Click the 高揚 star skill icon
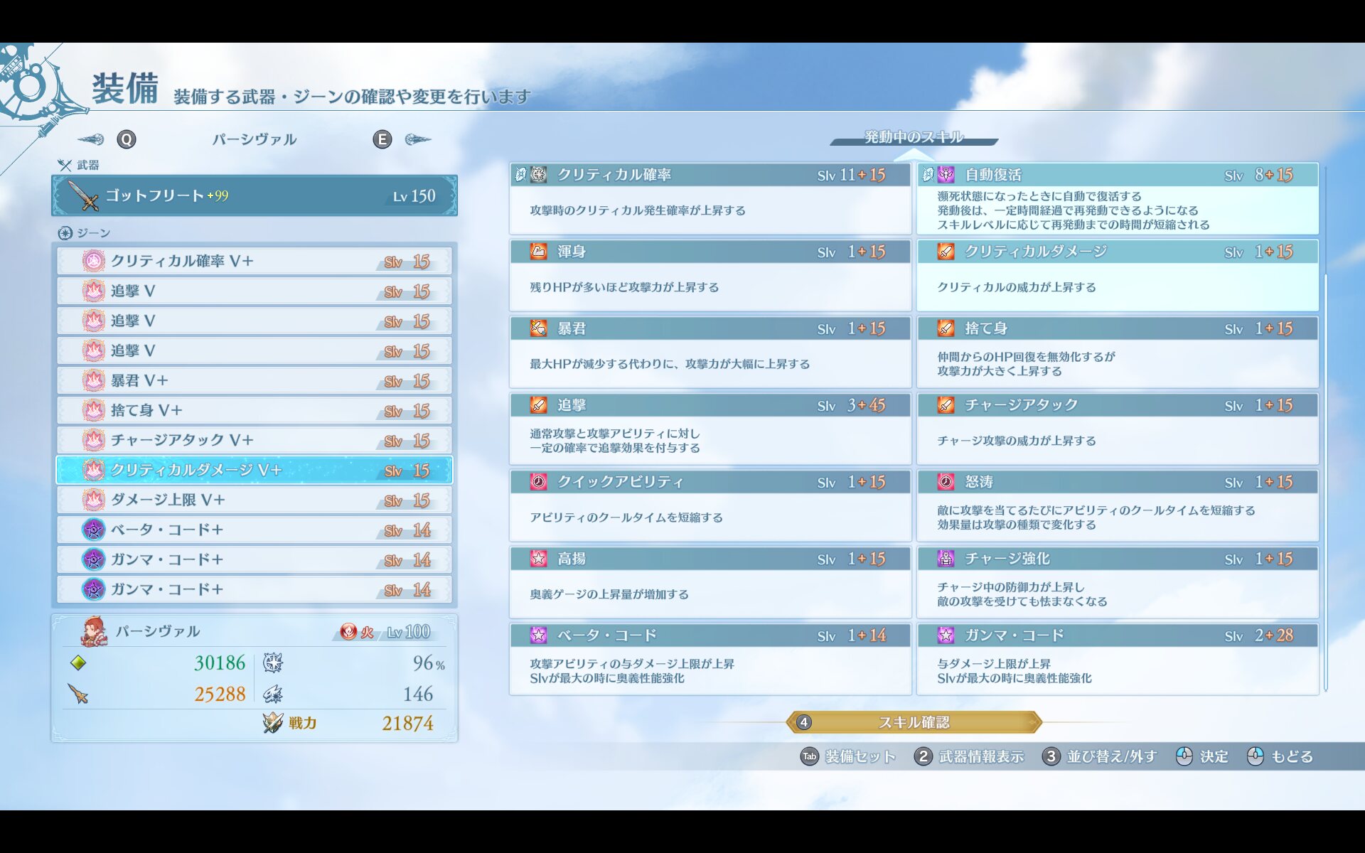Viewport: 1365px width, 853px height. pyautogui.click(x=538, y=559)
